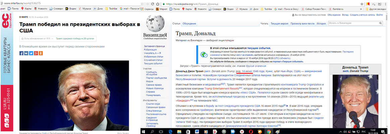Bookmark Wikipedia page with the star
The height and width of the screenshot is (134, 390).
coord(362,4)
